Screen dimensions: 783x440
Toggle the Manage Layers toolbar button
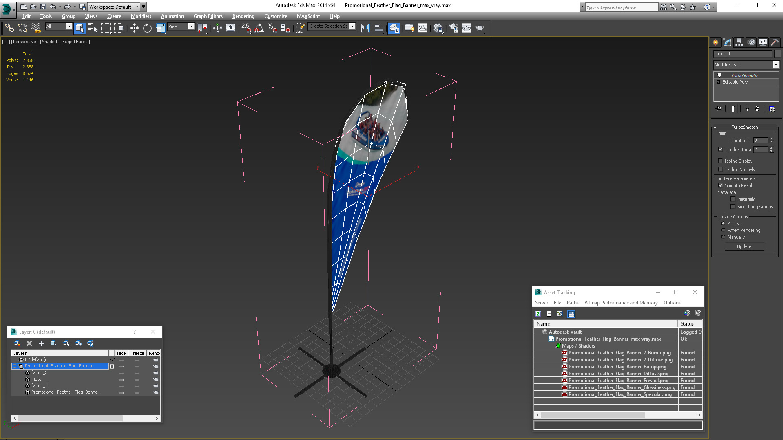coord(394,28)
